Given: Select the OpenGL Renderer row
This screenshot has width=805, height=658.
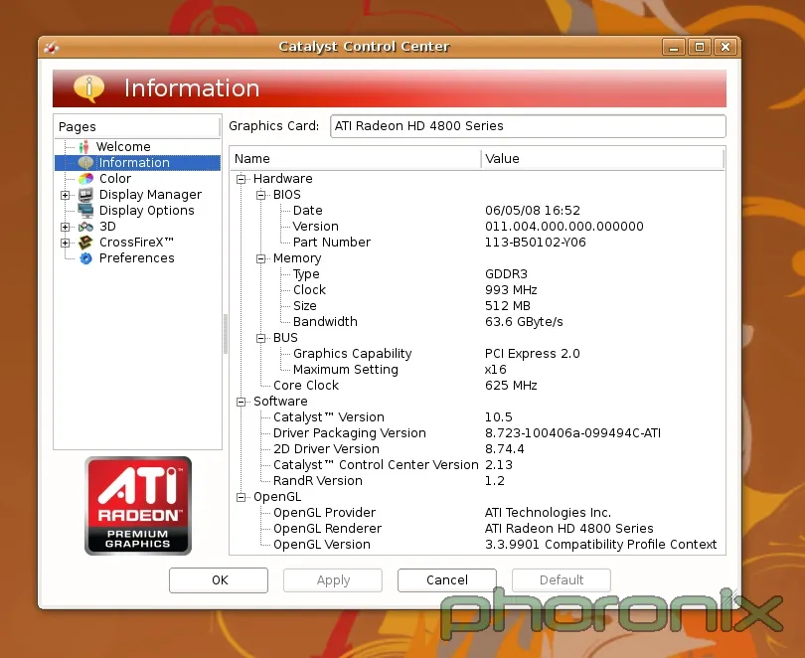Looking at the screenshot, I should click(x=477, y=529).
